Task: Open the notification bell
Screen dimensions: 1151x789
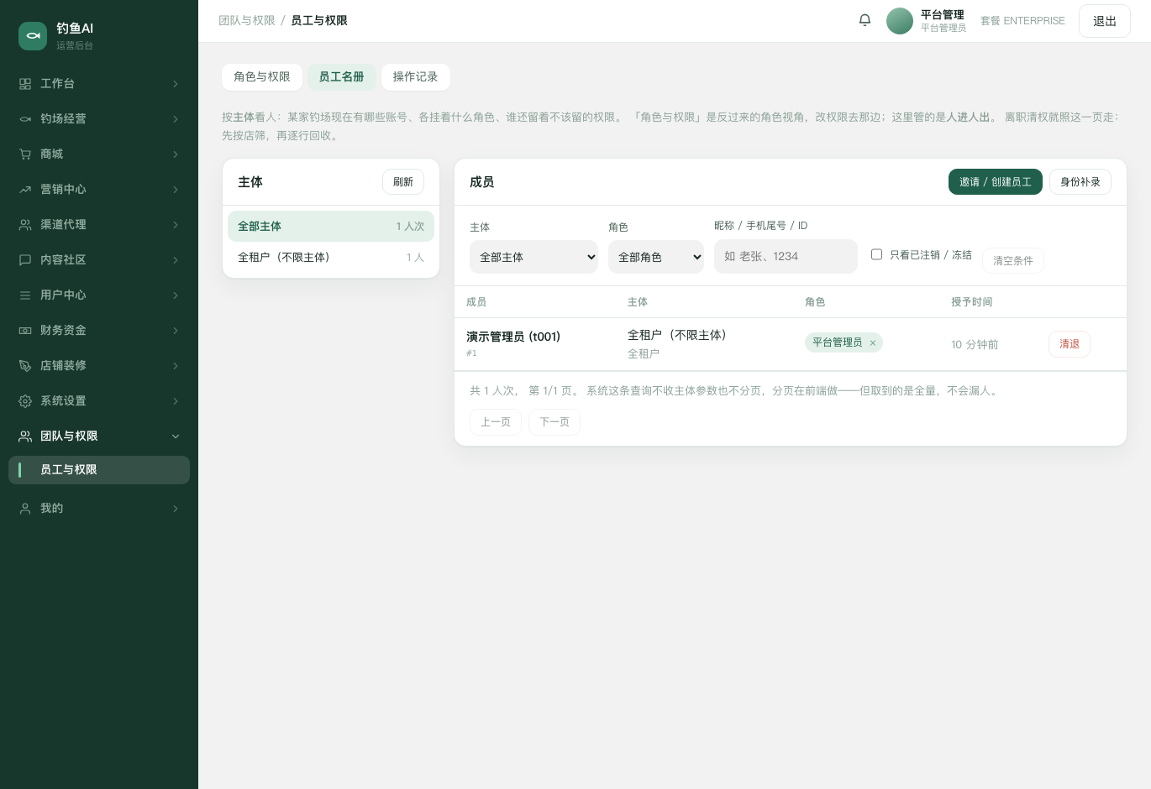Action: tap(865, 20)
